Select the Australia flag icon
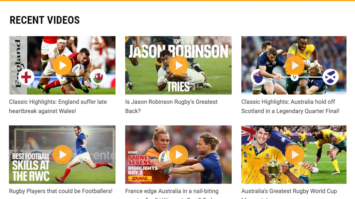The width and height of the screenshot is (355, 199). coord(258,77)
